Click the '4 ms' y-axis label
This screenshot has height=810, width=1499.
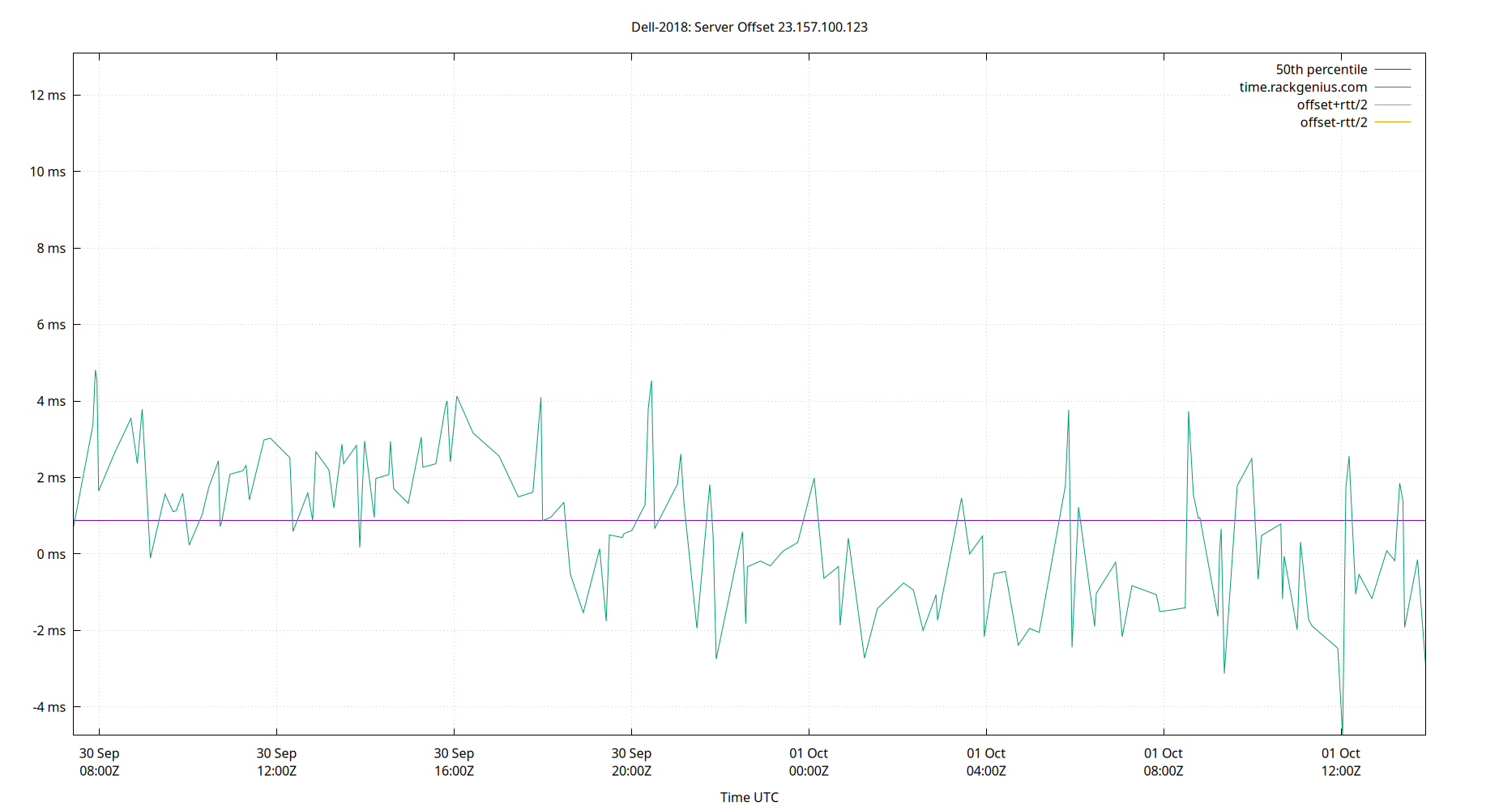coord(51,402)
